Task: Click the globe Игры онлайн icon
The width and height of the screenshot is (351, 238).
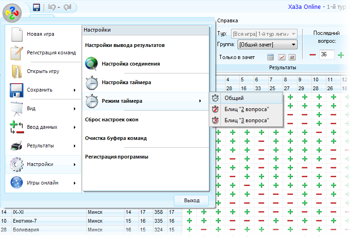Action: pyautogui.click(x=17, y=183)
